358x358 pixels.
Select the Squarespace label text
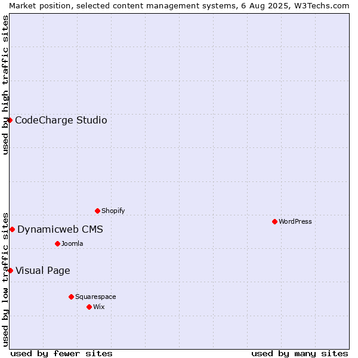click(95, 297)
